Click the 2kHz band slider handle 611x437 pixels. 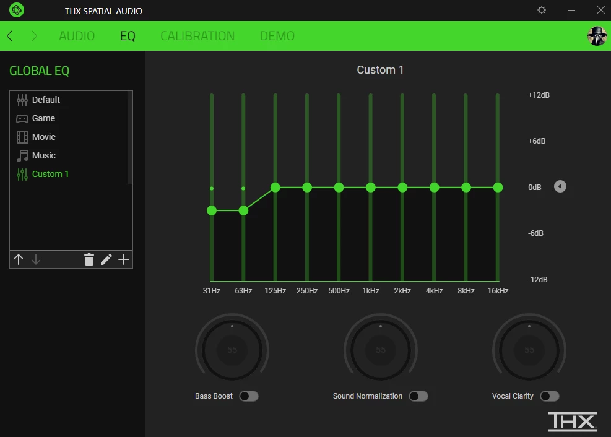click(402, 188)
